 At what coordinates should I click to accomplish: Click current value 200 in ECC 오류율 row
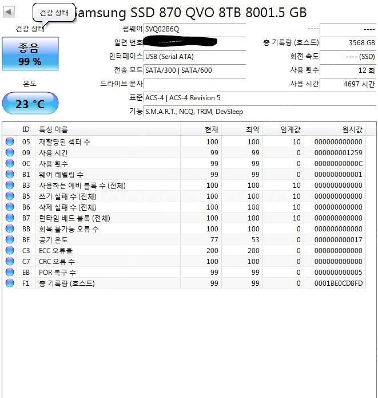[212, 250]
